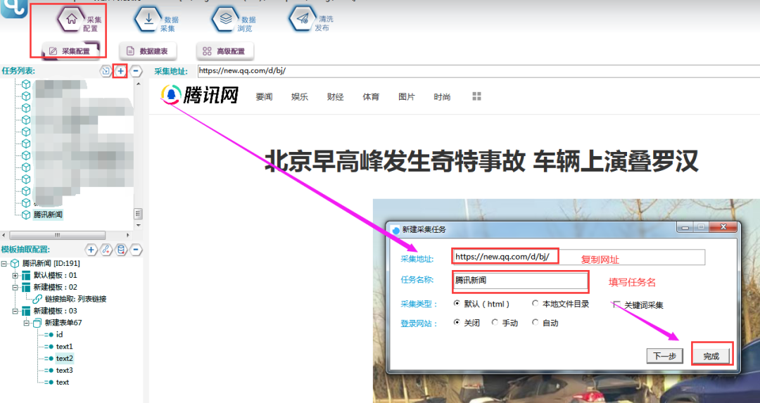This screenshot has height=403, width=760.
Task: Enable the 关键词采集 checkbox
Action: pos(616,305)
